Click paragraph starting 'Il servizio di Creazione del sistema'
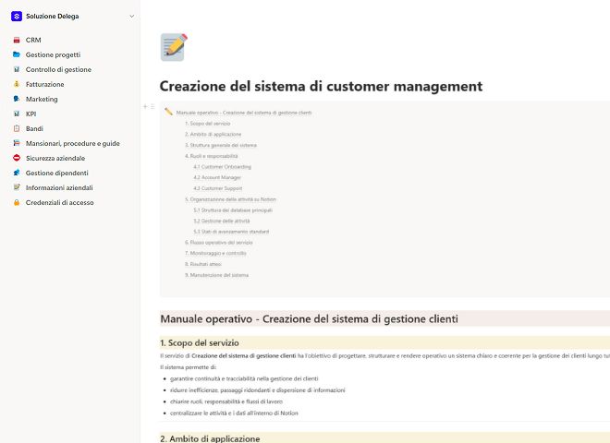The width and height of the screenshot is (610, 443). tap(384, 356)
